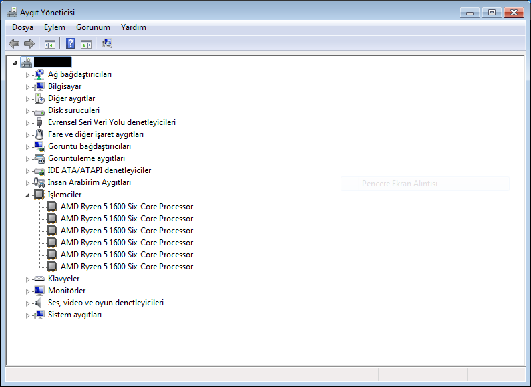Scan for hardware changes toolbar icon

107,43
